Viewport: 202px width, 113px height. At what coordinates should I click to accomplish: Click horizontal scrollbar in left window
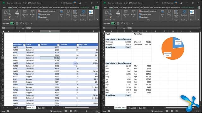[77, 108]
